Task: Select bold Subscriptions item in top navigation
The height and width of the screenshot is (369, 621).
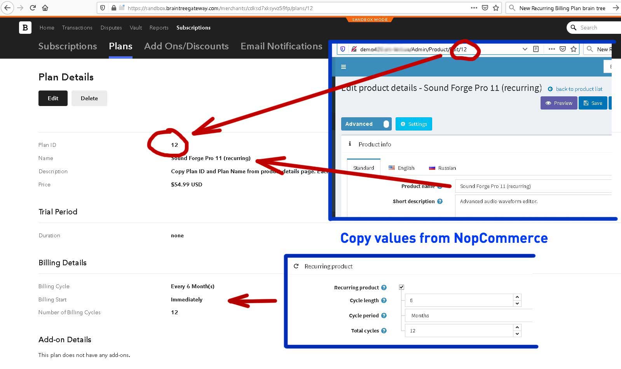Action: pos(194,28)
